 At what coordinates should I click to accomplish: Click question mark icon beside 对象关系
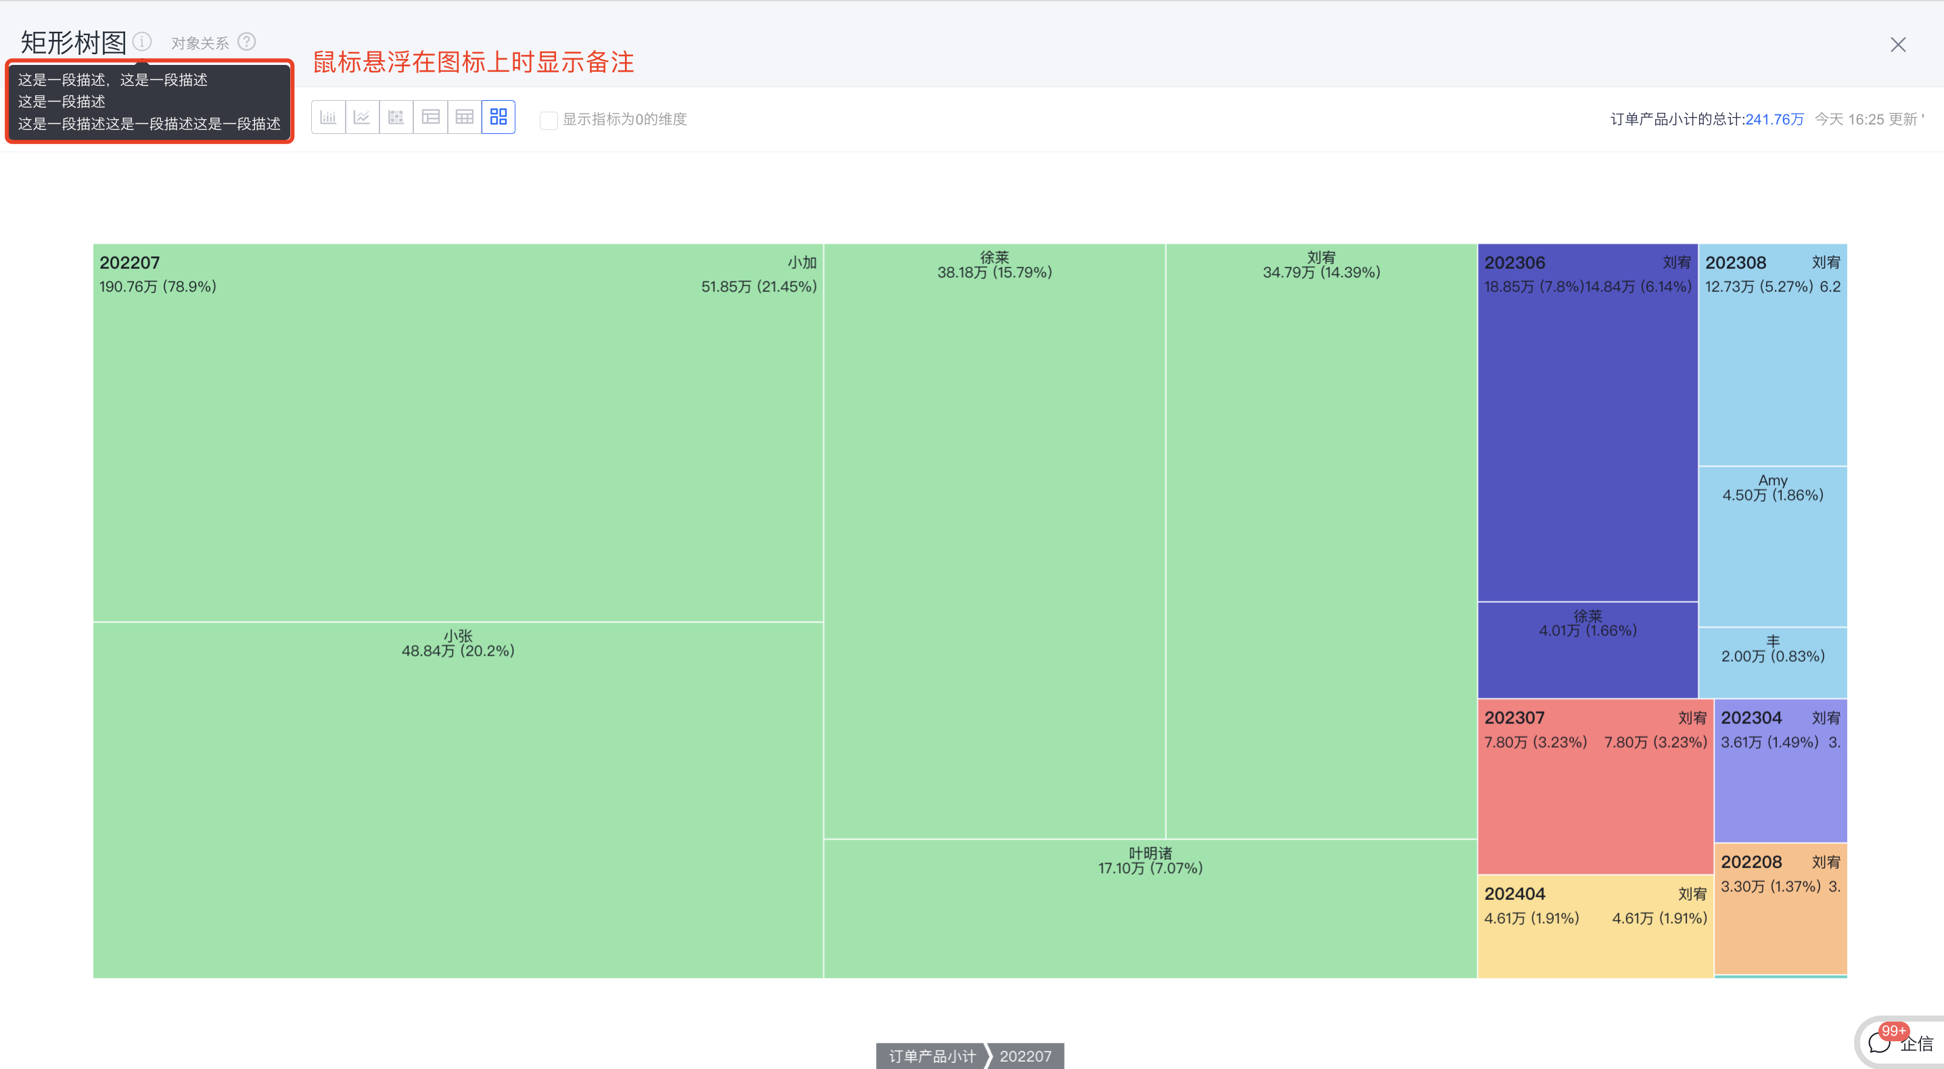click(246, 41)
